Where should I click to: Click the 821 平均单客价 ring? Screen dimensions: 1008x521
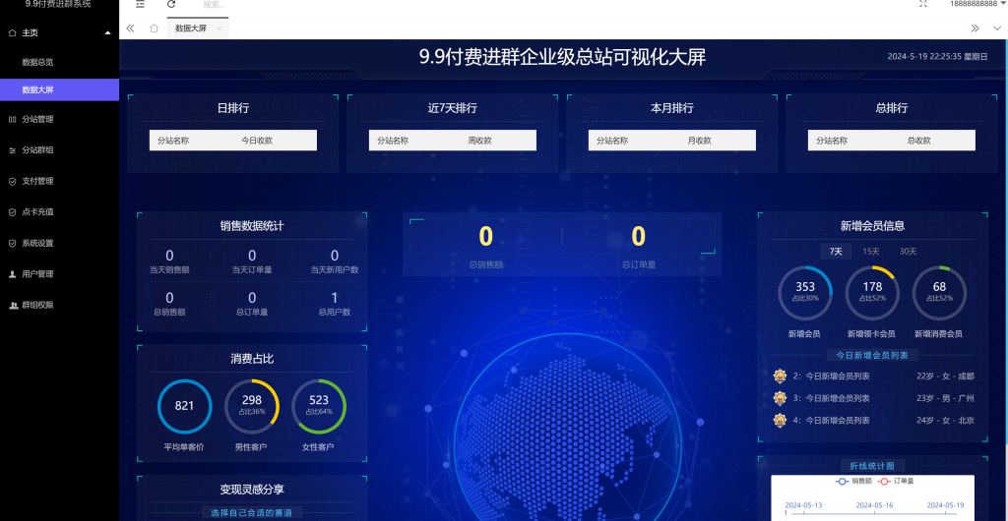(x=184, y=406)
